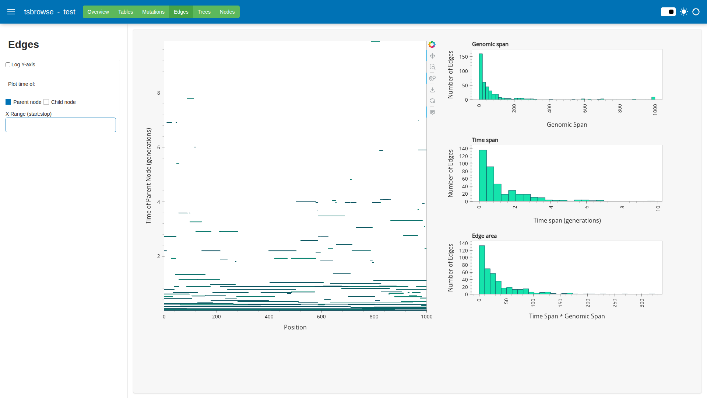
Task: Open the Trees tab
Action: [204, 12]
